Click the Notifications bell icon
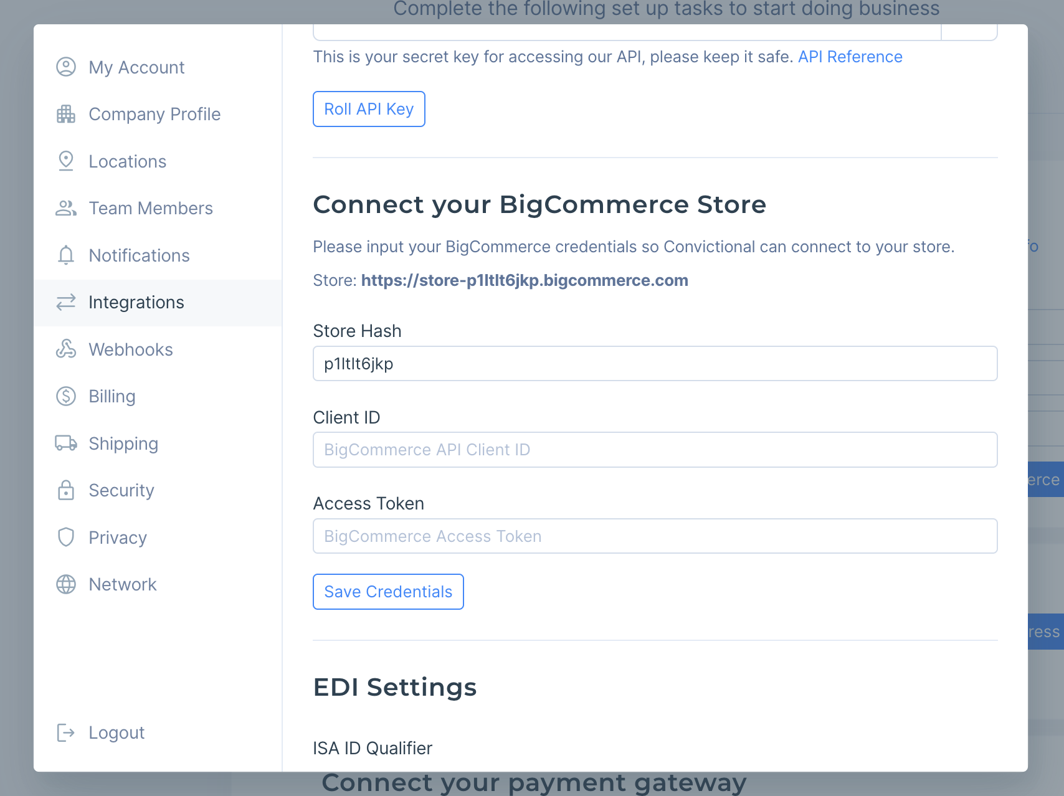Screen dimensions: 1064x796 click(x=66, y=255)
